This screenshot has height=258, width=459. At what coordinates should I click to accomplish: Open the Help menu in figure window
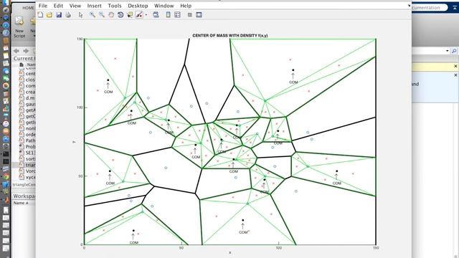point(186,6)
